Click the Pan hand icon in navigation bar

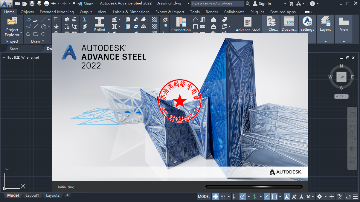352,128
